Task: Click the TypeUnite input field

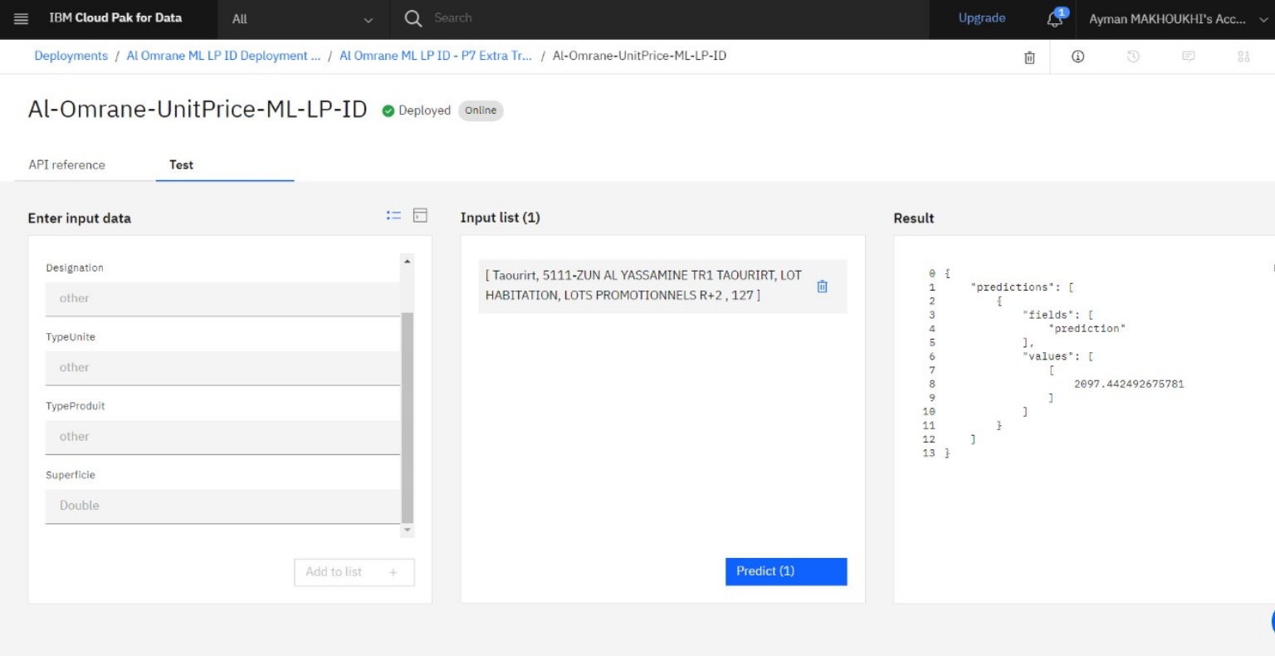Action: point(222,368)
